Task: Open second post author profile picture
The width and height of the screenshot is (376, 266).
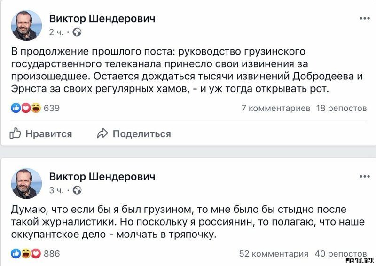Action: pos(26,183)
